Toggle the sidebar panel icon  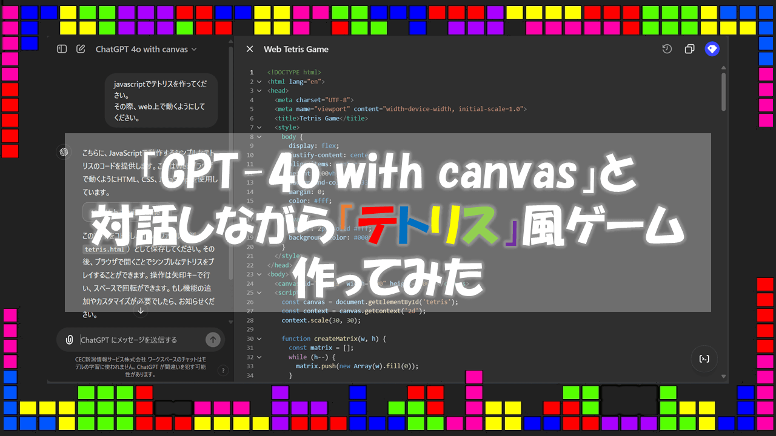[62, 49]
